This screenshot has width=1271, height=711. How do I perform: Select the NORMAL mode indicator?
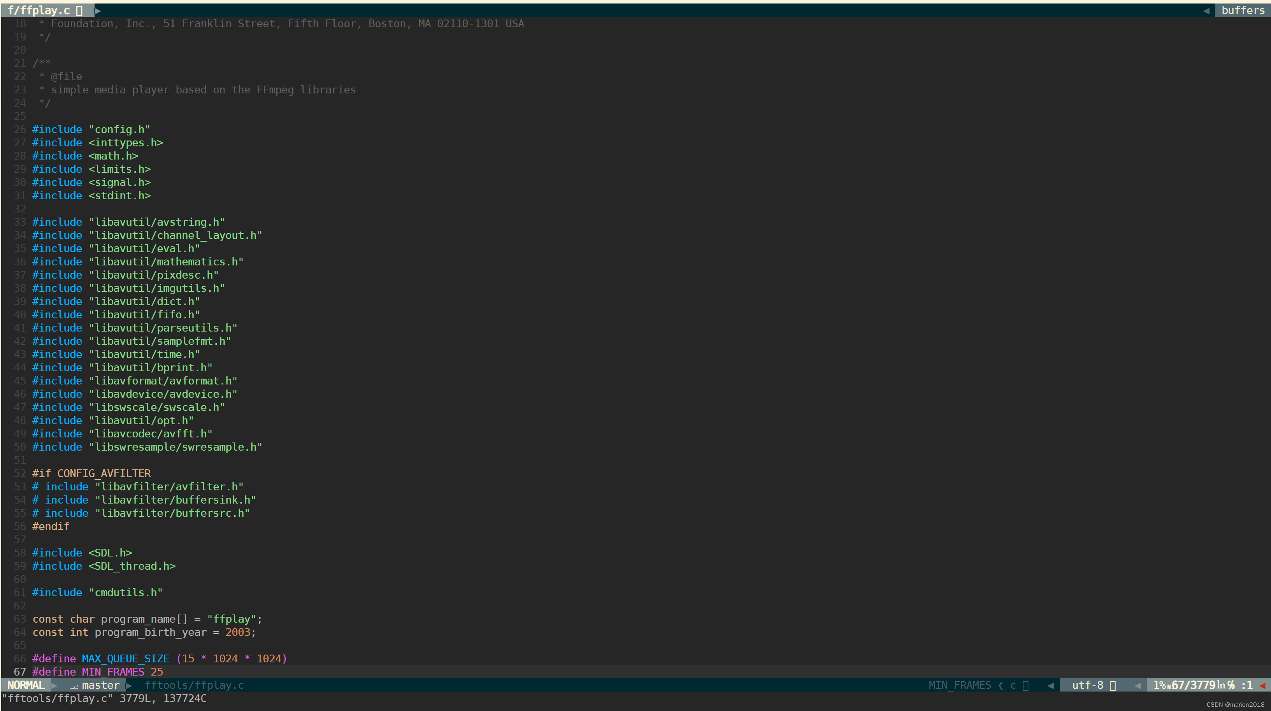26,685
